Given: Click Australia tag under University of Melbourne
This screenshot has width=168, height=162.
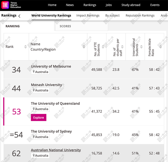Looking at the screenshot, I should (40, 72).
